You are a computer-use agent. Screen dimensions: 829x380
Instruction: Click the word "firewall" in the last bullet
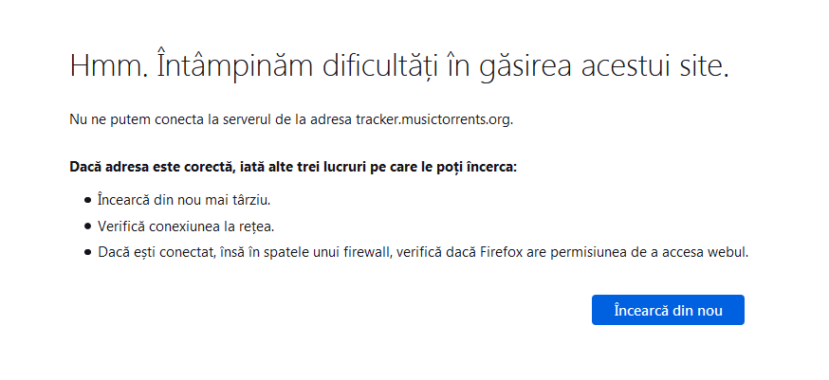click(x=369, y=253)
